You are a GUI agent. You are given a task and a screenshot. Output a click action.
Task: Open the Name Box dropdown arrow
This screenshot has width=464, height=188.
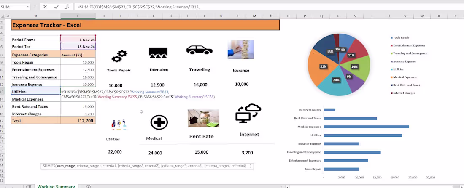click(27, 7)
